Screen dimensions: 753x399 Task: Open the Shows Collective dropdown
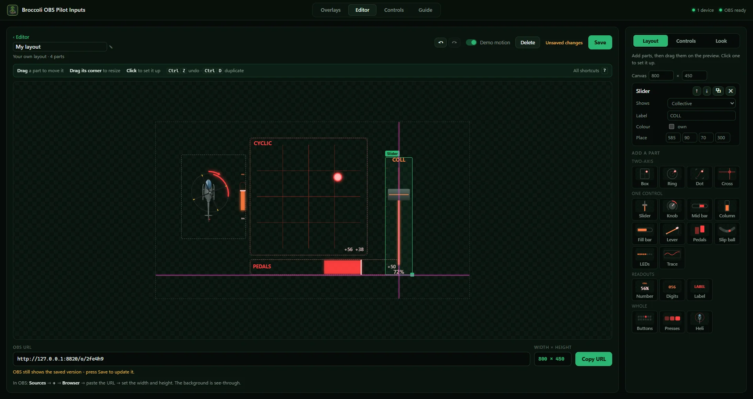click(701, 104)
